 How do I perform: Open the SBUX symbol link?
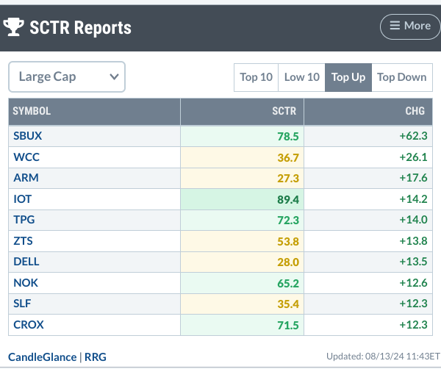point(28,136)
